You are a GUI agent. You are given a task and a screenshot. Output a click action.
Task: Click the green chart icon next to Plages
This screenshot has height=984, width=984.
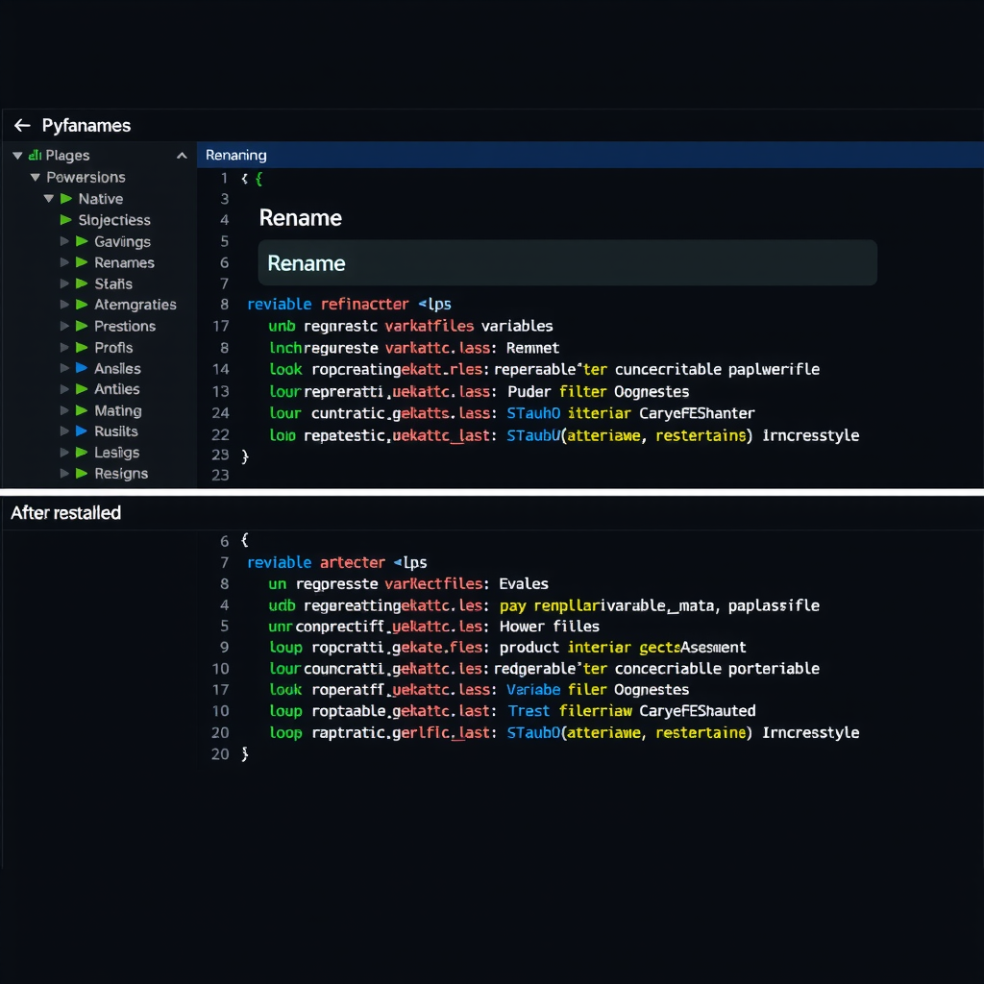click(37, 155)
